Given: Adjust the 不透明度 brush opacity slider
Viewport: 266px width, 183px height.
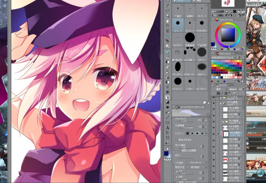Looking at the screenshot, I should coord(186,128).
